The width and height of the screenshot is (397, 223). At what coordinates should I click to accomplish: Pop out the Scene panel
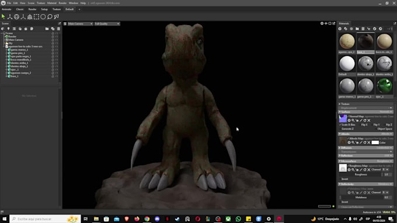click(x=59, y=23)
